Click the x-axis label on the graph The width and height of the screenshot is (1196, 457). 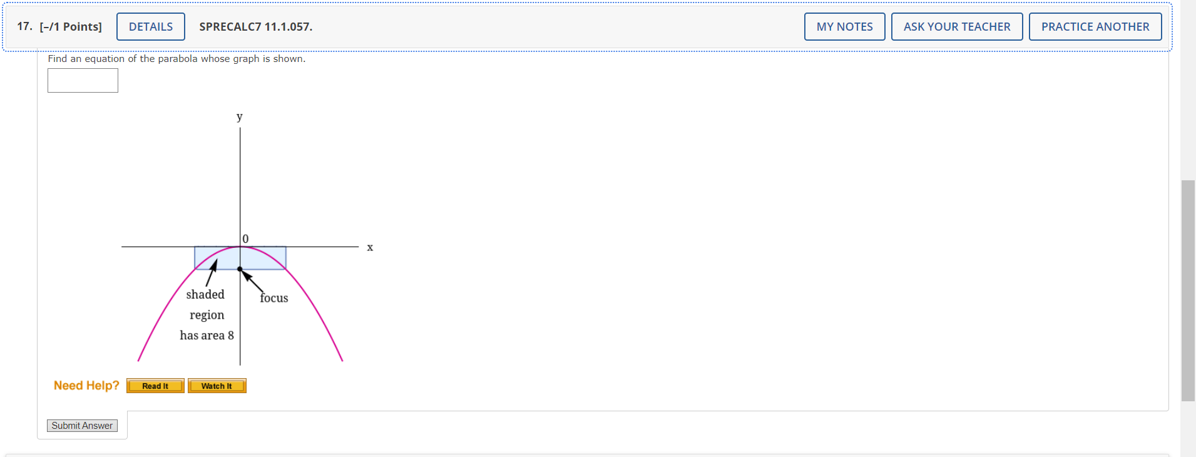click(x=370, y=247)
